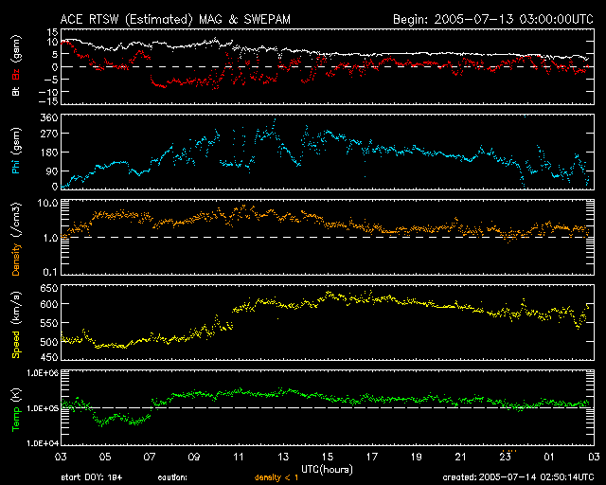Select the '11' hour label on the time axis
Screen dimensions: 606x485
[x=239, y=457]
